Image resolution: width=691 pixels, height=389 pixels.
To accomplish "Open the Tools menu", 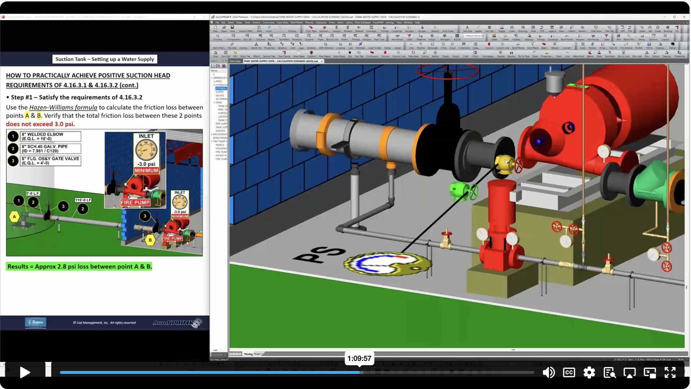I will click(247, 22).
